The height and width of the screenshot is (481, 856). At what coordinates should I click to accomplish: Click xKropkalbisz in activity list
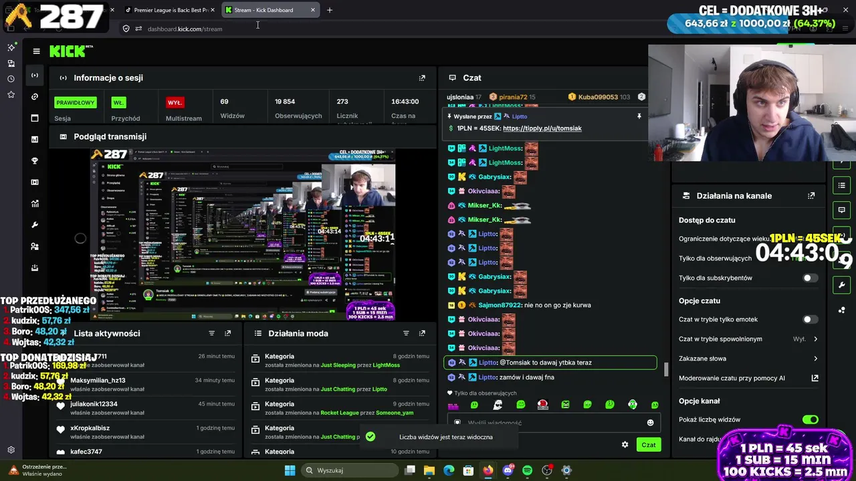pyautogui.click(x=90, y=428)
